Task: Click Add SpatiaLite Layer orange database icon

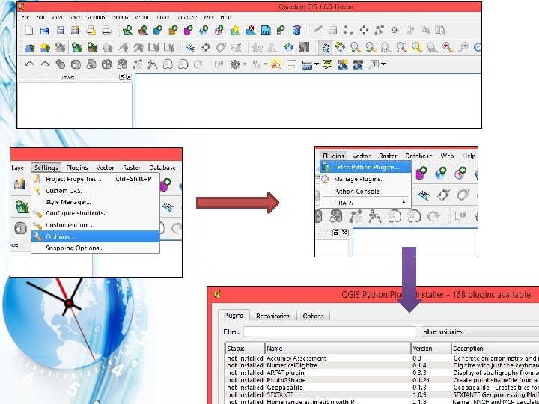Action: coord(173,30)
